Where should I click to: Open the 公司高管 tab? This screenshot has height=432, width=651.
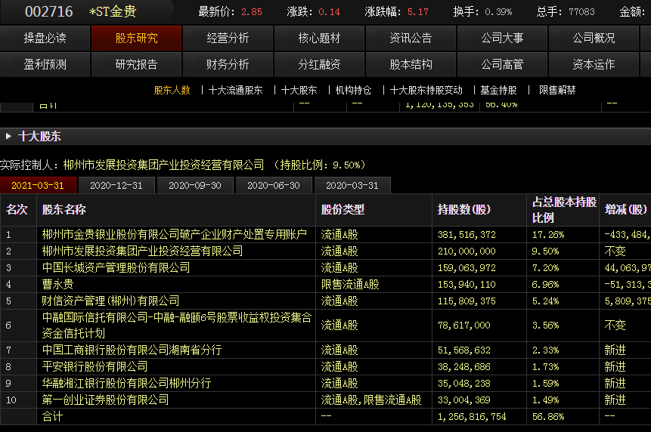pos(502,64)
